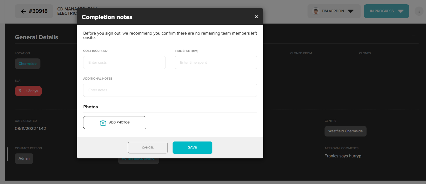Viewport: 426px width, 184px height.
Task: Open the Chermside location tag
Action: click(x=27, y=64)
